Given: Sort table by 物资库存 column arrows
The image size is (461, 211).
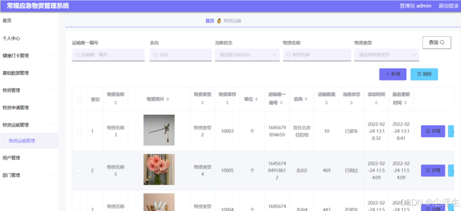Looking at the screenshot, I should pyautogui.click(x=227, y=103).
